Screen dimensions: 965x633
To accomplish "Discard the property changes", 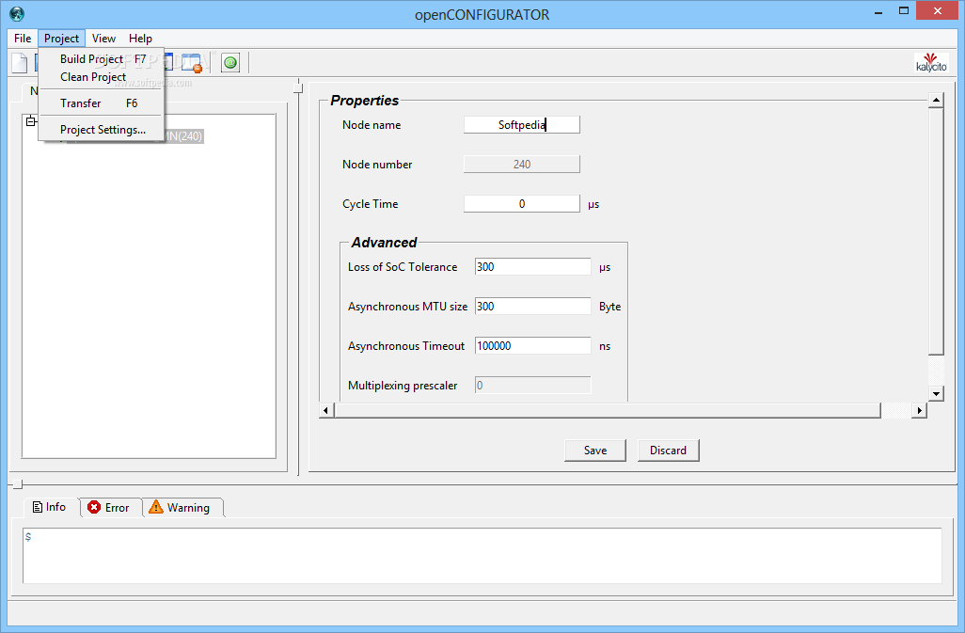I will (x=669, y=451).
